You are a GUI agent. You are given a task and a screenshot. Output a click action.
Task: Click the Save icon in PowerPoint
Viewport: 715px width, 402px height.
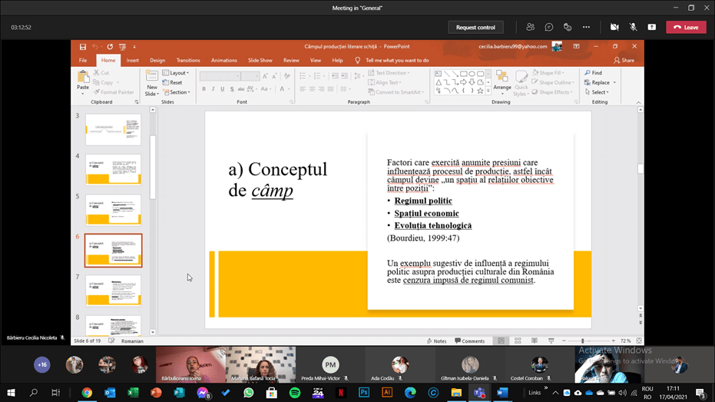[84, 47]
